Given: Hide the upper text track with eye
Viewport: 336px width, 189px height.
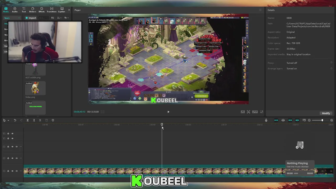Looking at the screenshot, I should 12,134.
